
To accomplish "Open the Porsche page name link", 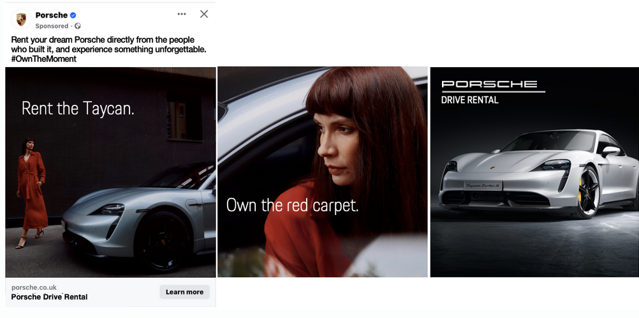I will (52, 15).
